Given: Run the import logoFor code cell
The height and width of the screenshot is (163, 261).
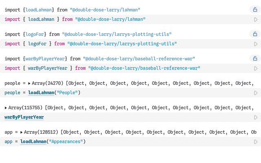Looking at the screenshot, I should pos(255,44).
